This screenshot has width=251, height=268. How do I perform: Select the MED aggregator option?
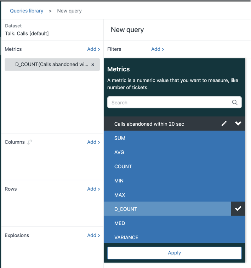coord(175,223)
